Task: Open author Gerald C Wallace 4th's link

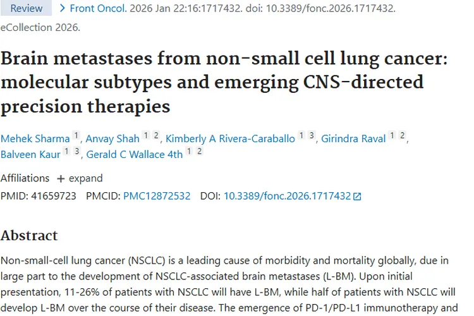Action: tap(134, 154)
